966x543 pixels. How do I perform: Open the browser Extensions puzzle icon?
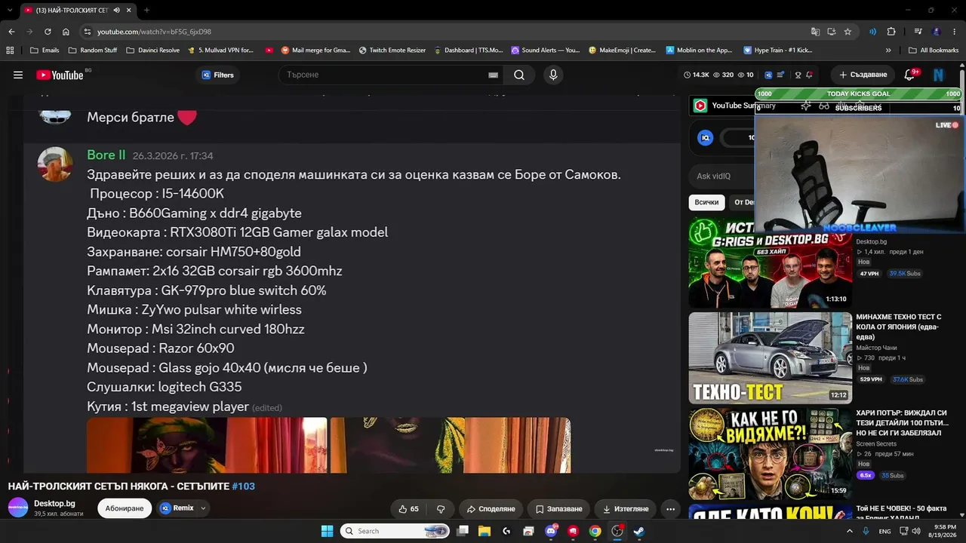[x=891, y=32]
